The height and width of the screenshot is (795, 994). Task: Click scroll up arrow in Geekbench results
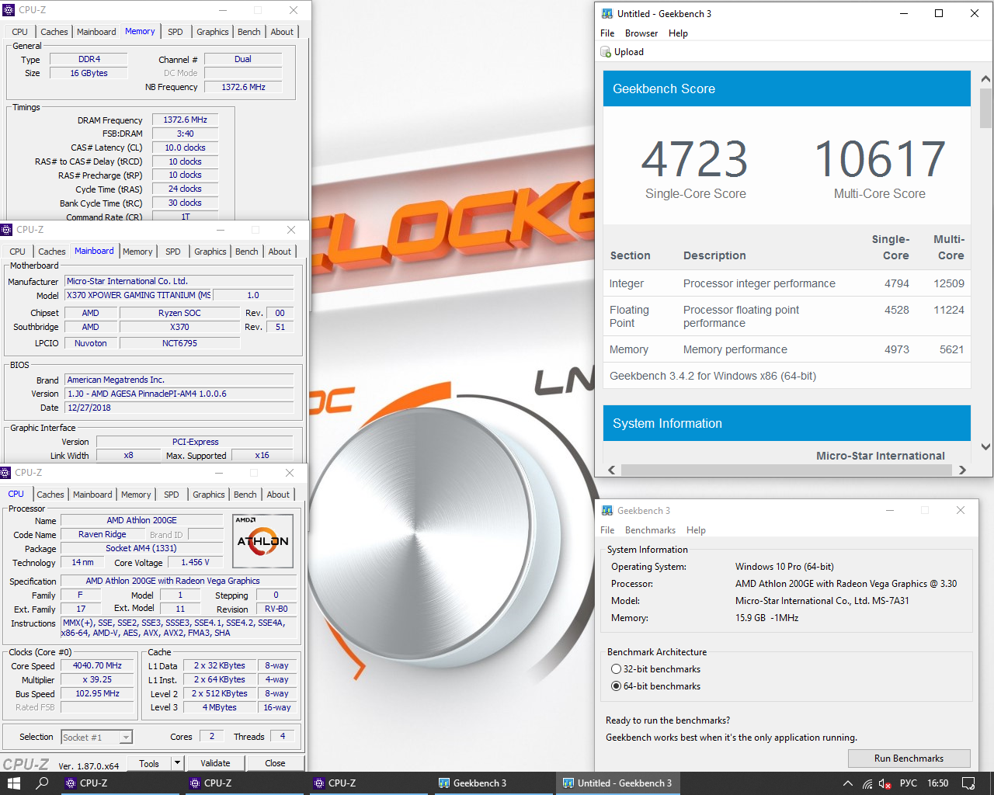985,79
